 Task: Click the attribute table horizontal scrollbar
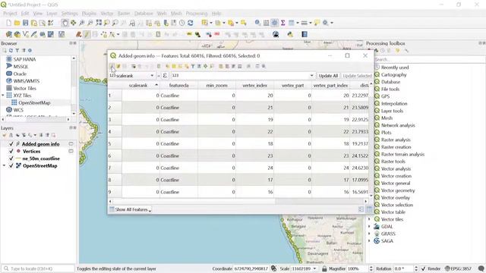tap(238, 202)
